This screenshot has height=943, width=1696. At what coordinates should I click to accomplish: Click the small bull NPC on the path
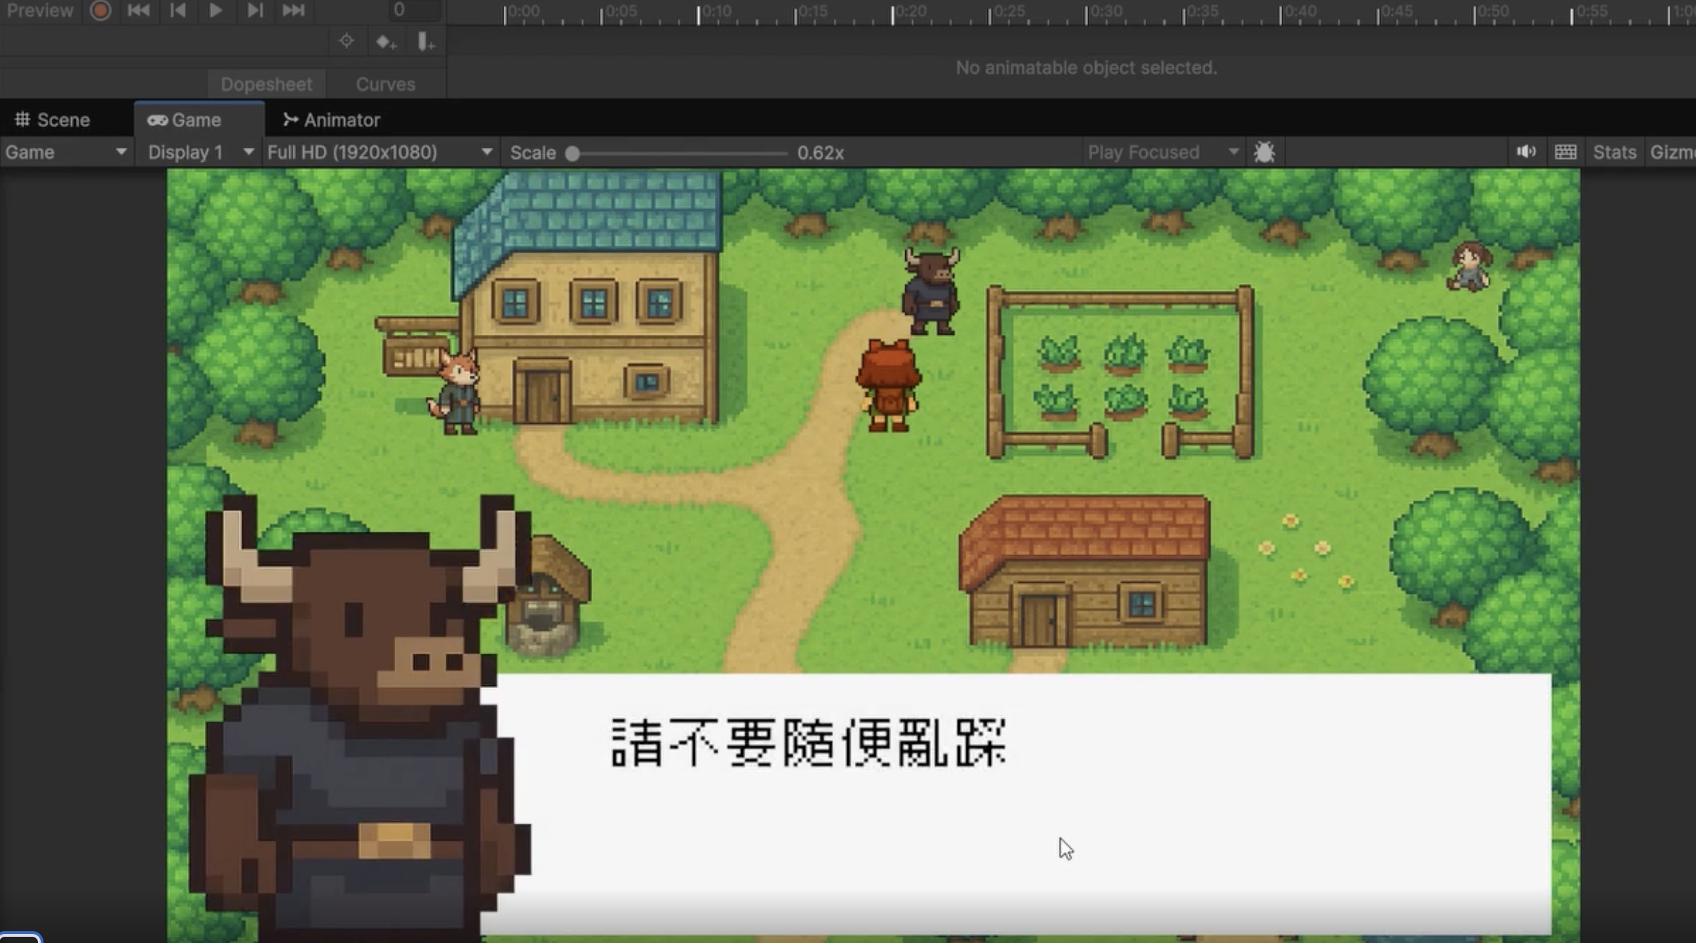(x=931, y=291)
